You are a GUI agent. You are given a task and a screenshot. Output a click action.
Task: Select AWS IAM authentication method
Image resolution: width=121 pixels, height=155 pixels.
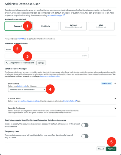click(74, 26)
